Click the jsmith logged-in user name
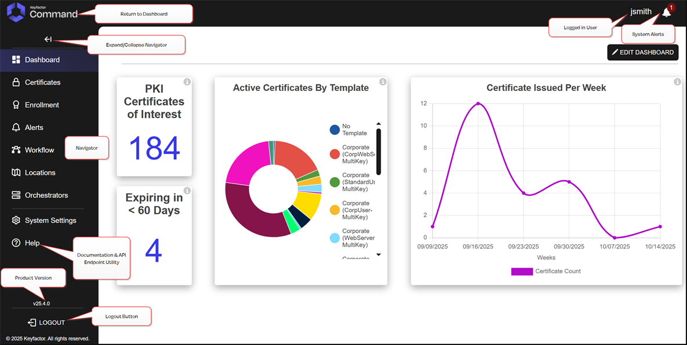Viewport: 687px width, 345px height. (x=641, y=12)
